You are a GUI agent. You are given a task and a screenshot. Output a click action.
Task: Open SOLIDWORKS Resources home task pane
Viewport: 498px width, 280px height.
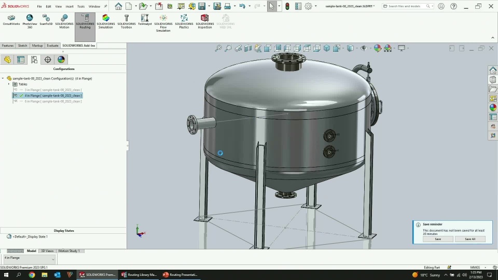pos(493,71)
